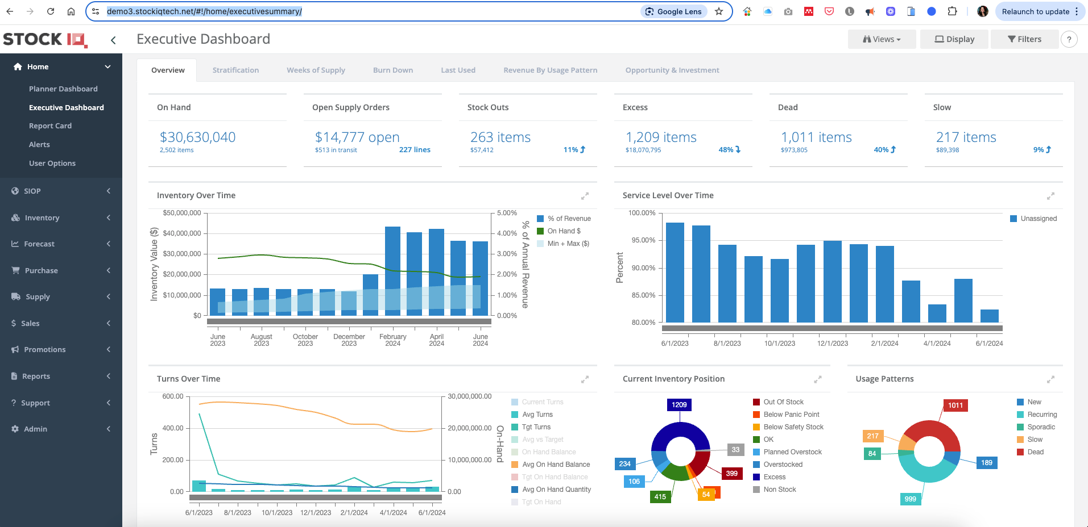Click the Filters button
Viewport: 1088px width, 527px height.
point(1024,39)
